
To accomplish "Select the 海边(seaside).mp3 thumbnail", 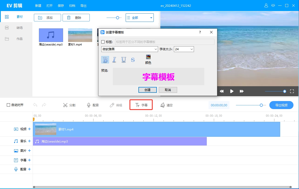I will click(x=51, y=35).
